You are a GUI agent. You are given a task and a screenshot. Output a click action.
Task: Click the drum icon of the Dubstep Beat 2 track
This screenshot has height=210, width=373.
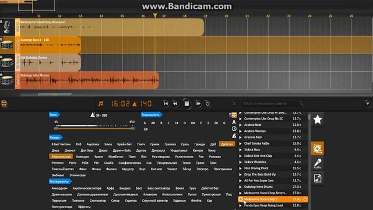click(x=6, y=45)
